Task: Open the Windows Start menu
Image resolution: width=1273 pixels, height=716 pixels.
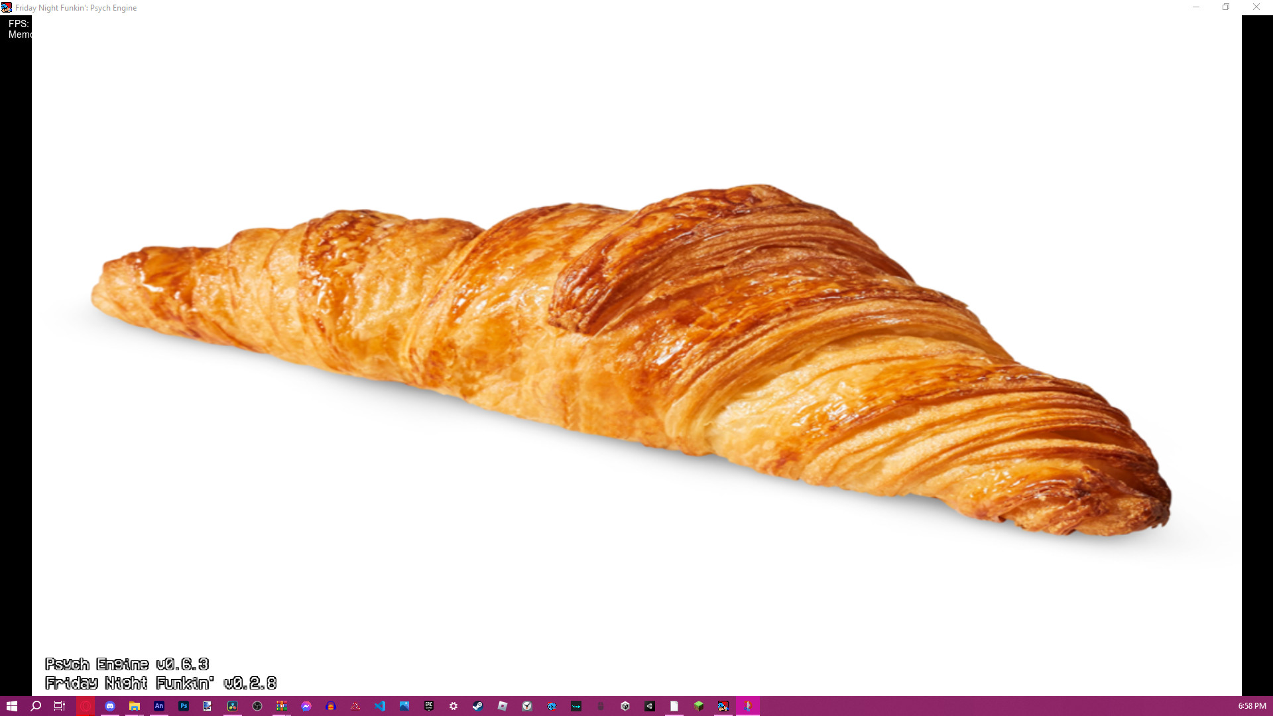Action: coord(12,706)
